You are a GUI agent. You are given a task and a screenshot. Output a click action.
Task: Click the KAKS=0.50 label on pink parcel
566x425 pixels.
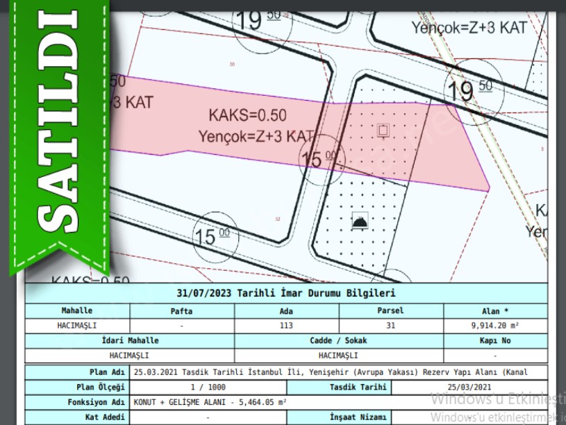coord(247,115)
